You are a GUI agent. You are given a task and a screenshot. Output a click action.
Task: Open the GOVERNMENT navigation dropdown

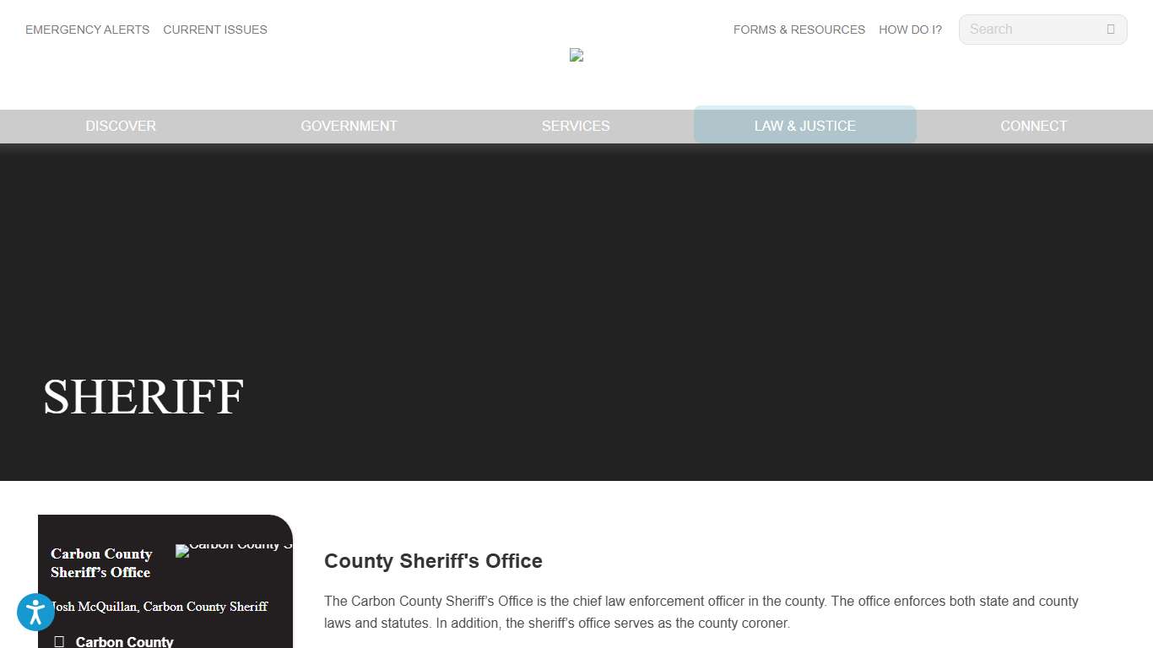(x=349, y=126)
